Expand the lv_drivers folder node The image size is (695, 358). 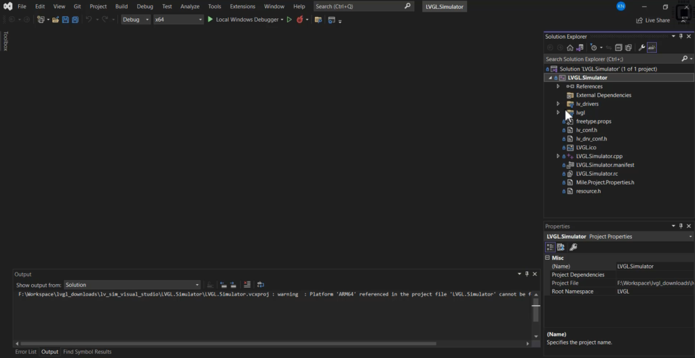coord(558,104)
